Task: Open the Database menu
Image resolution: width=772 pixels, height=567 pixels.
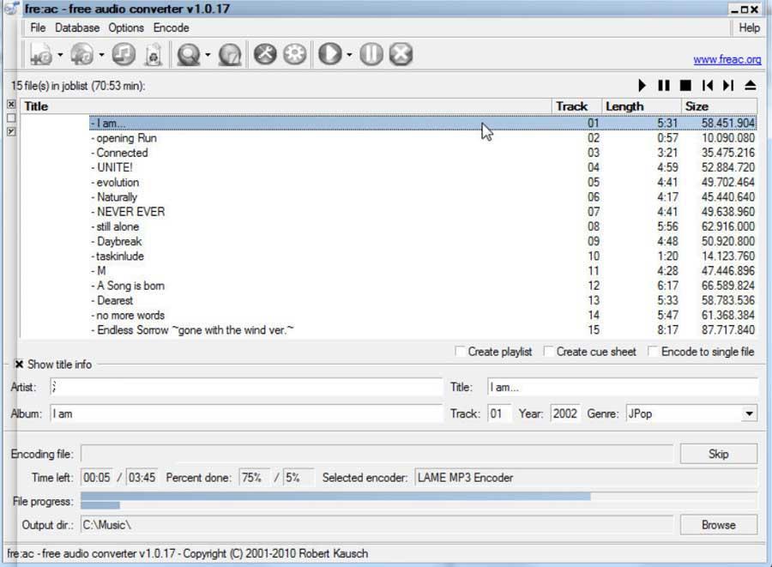Action: click(x=77, y=27)
